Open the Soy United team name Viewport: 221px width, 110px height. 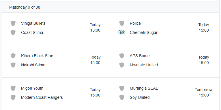pos(140,98)
